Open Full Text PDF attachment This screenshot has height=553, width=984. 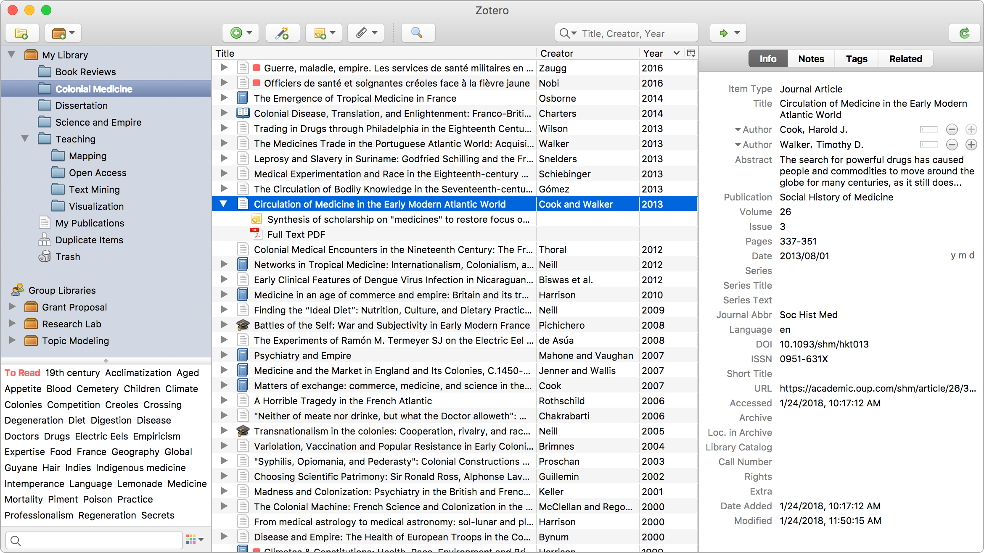(295, 234)
